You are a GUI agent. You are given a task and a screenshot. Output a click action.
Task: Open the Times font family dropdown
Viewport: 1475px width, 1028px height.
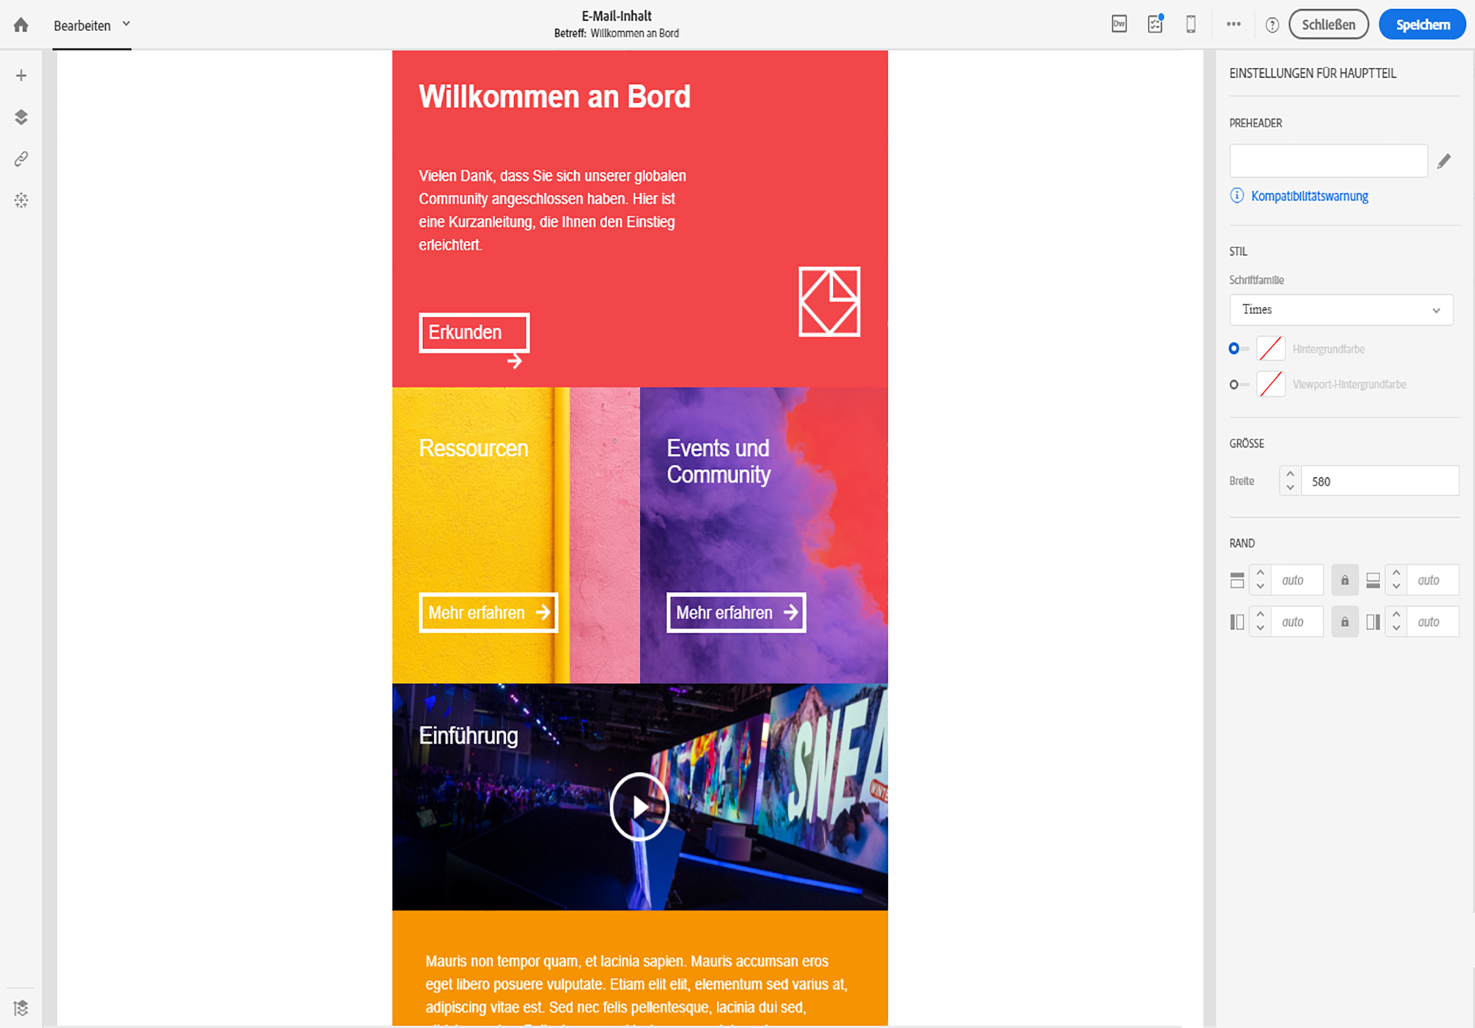1340,310
